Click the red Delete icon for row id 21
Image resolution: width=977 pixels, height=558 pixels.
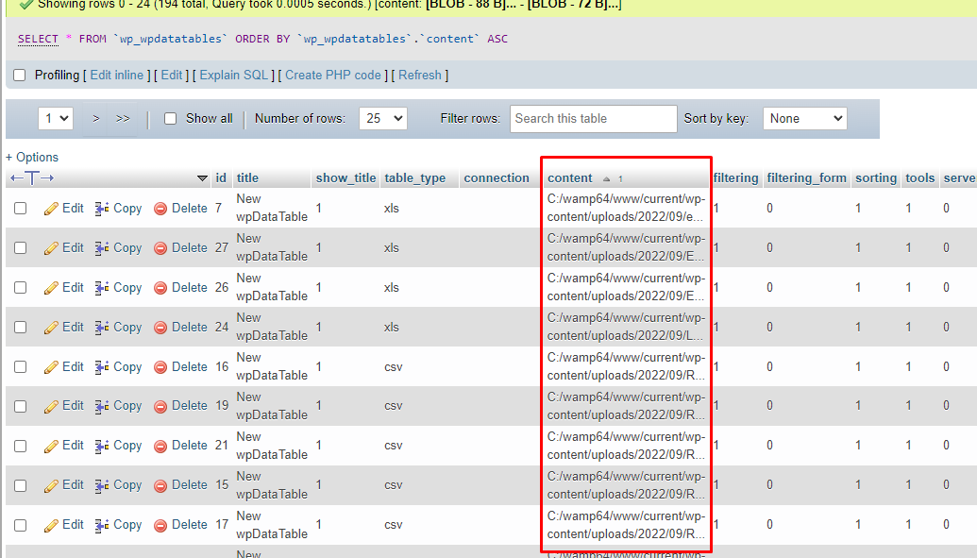point(160,446)
